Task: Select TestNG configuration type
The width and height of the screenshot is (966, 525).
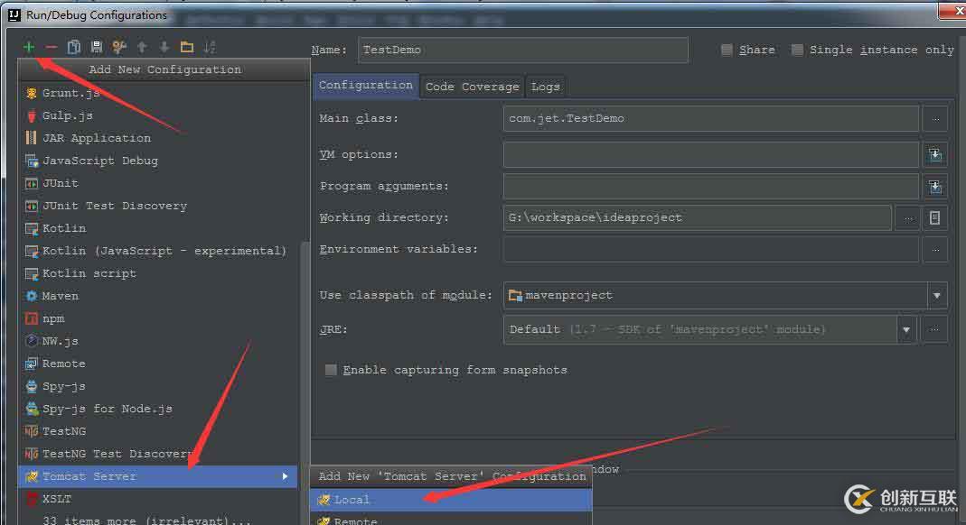Action: pyautogui.click(x=159, y=431)
